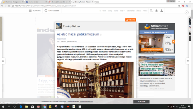The image size is (193, 109).
Task: Go to the next article with the right arrow
Action: click(x=188, y=61)
